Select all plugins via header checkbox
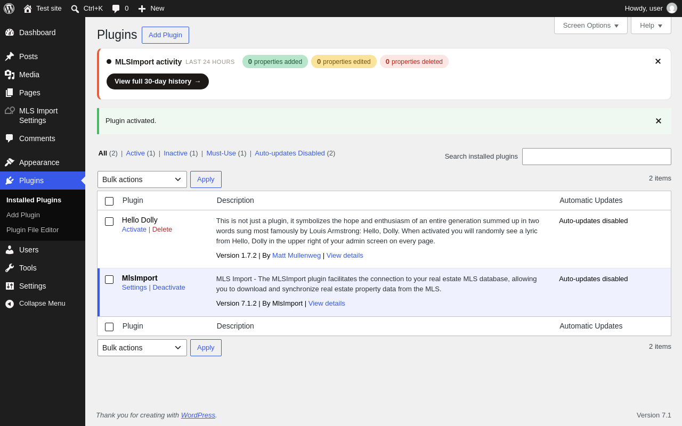682x426 pixels. pyautogui.click(x=109, y=201)
